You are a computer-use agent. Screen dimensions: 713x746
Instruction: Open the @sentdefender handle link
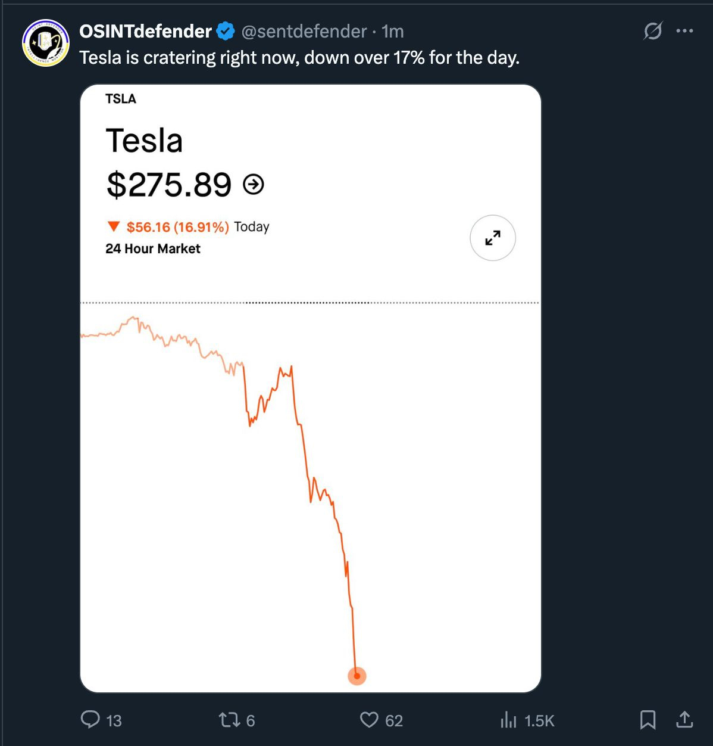click(304, 31)
